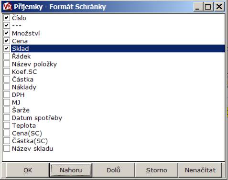Image resolution: width=228 pixels, height=180 pixels.
Task: Confirm with the OK button
Action: [x=28, y=170]
